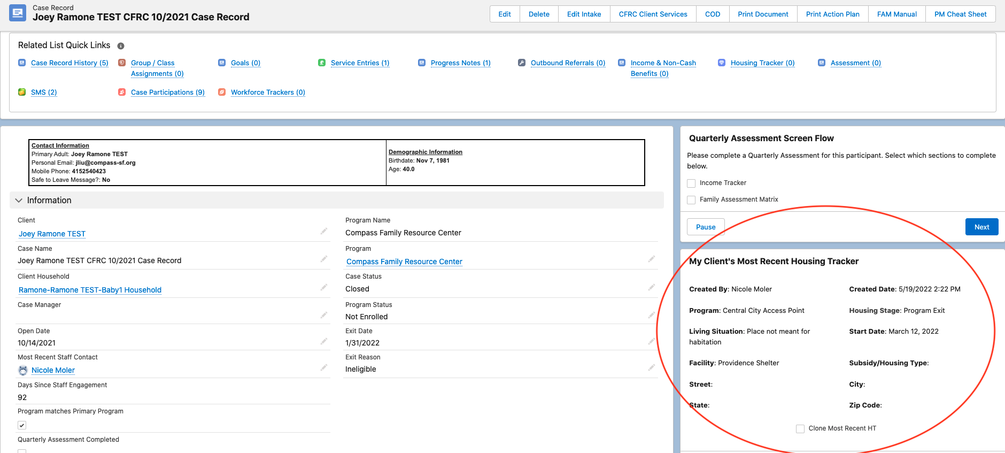Click the Exit Reason value Ineligible

(x=361, y=369)
